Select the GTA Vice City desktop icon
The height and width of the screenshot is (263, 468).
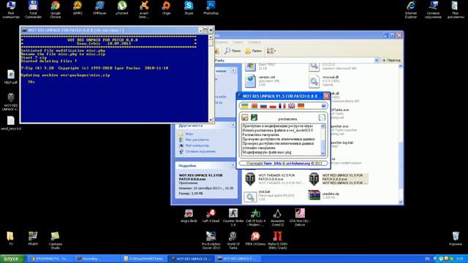[300, 218]
